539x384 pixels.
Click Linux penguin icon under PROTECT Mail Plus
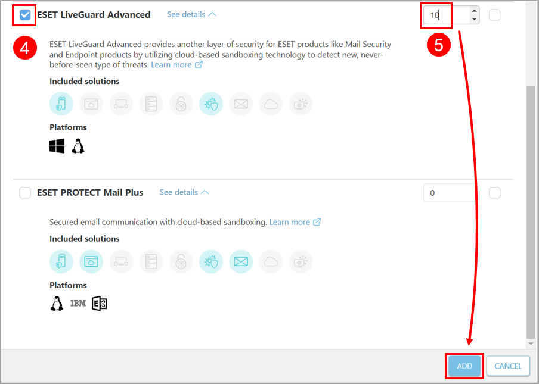[57, 304]
